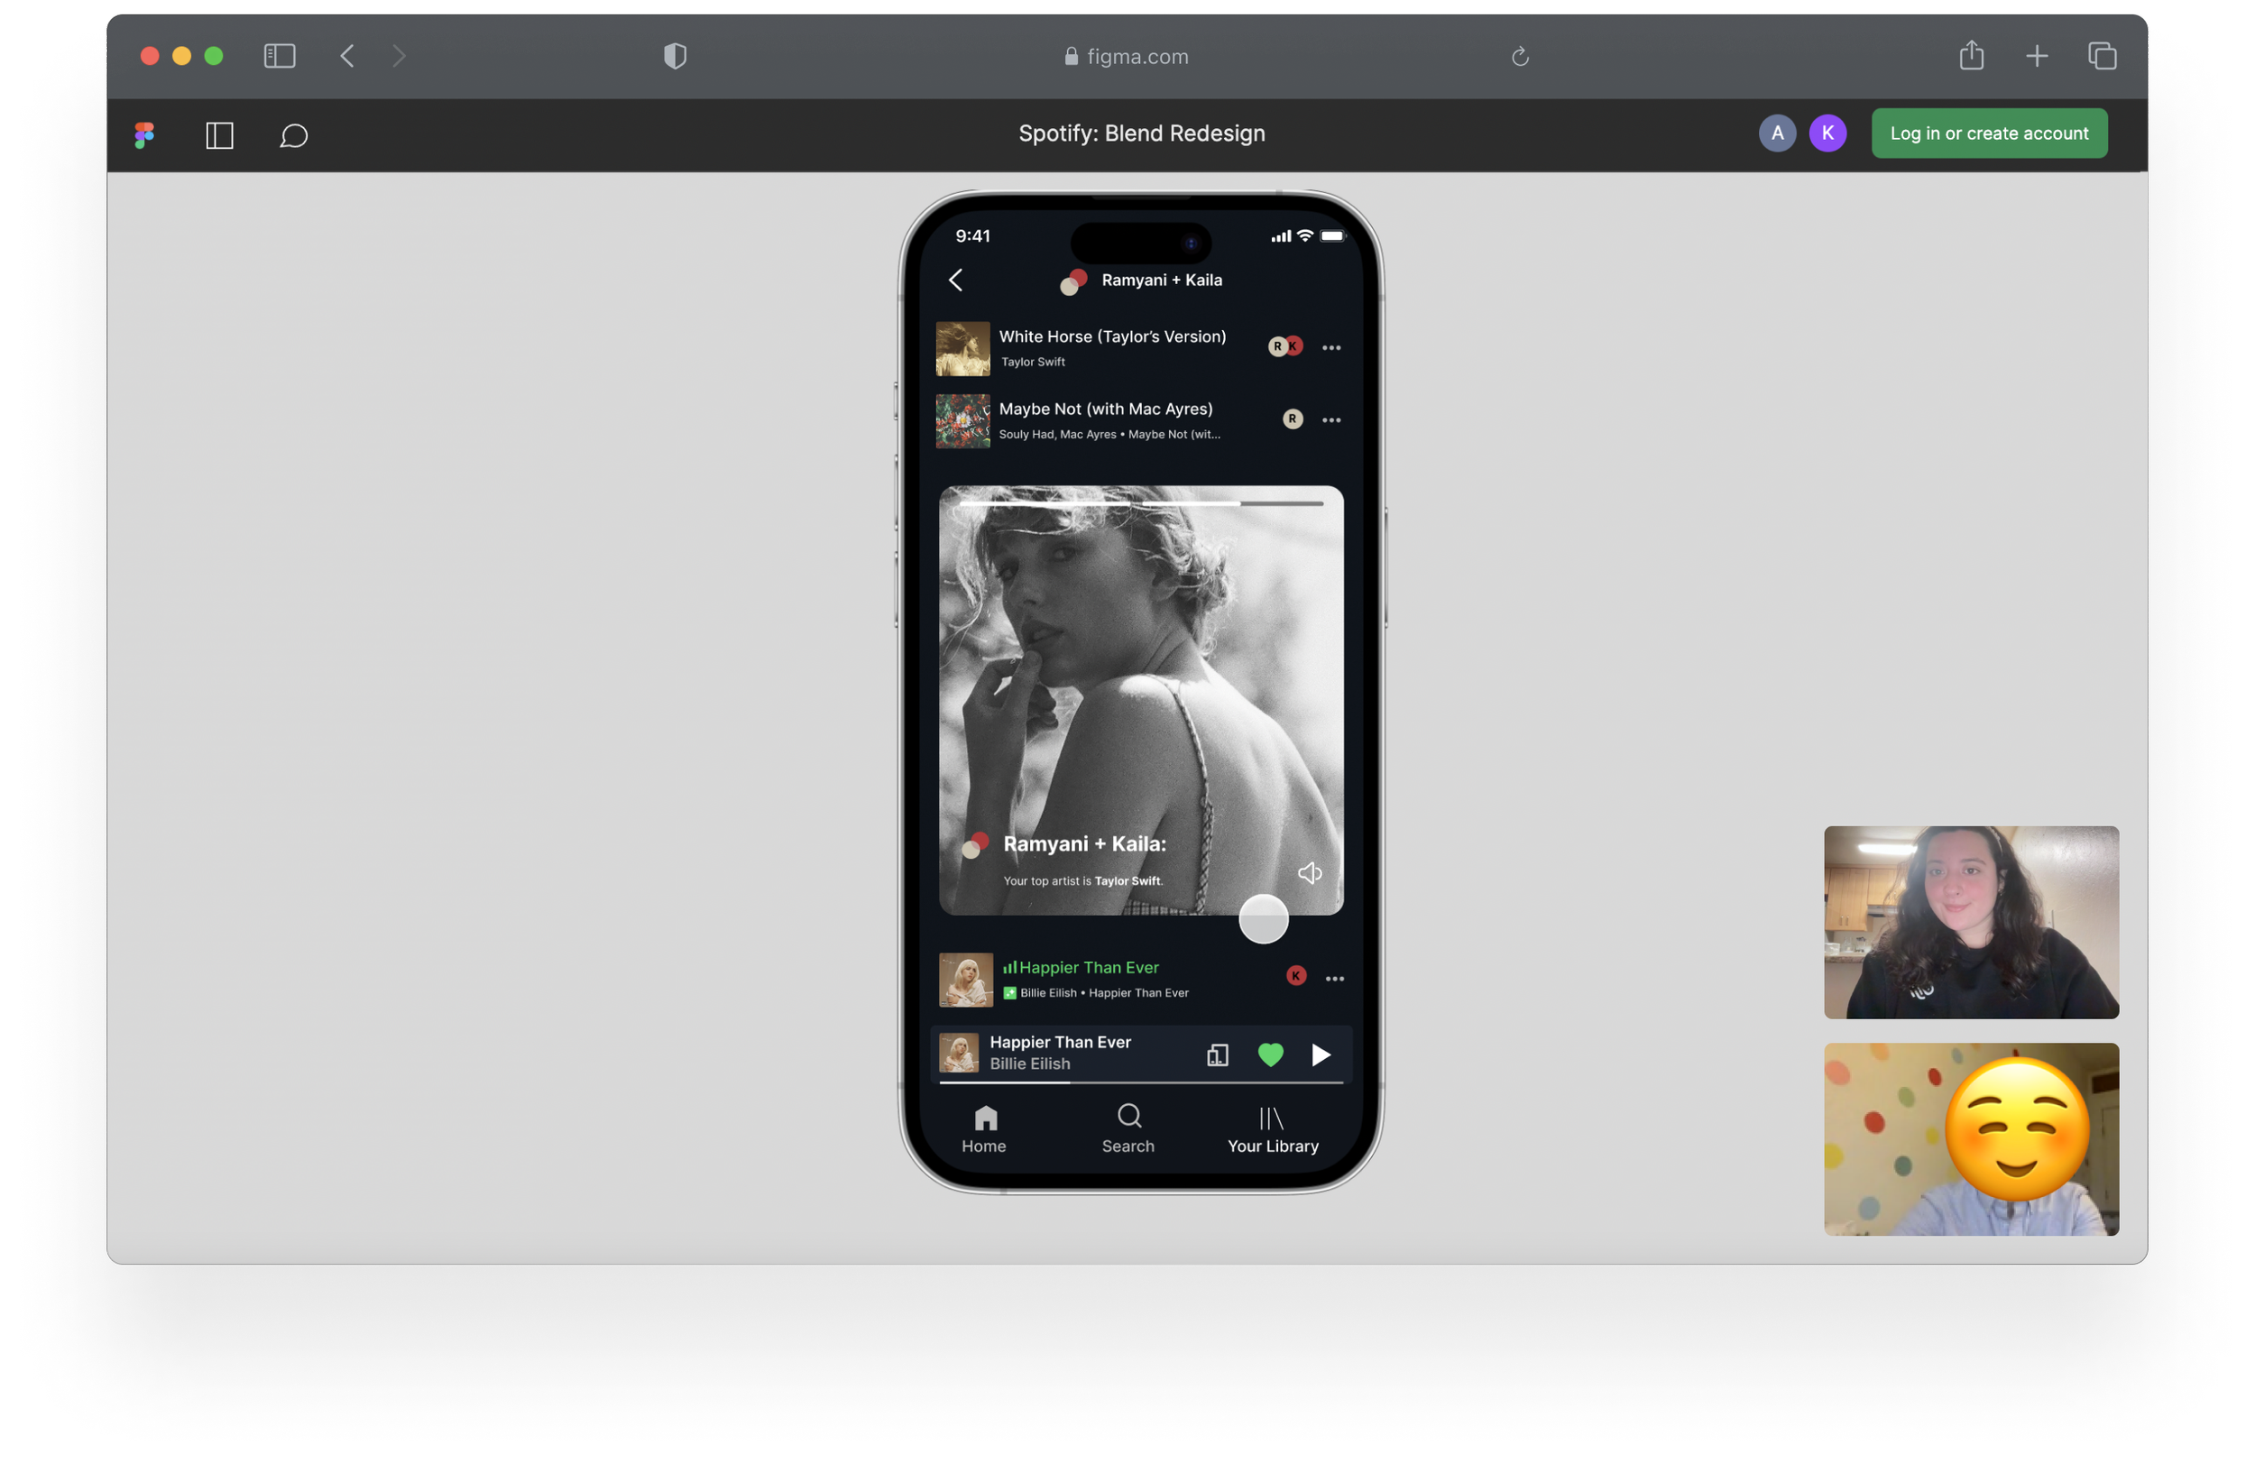Click the privacy shield icon
The height and width of the screenshot is (1464, 2255).
pyautogui.click(x=675, y=56)
